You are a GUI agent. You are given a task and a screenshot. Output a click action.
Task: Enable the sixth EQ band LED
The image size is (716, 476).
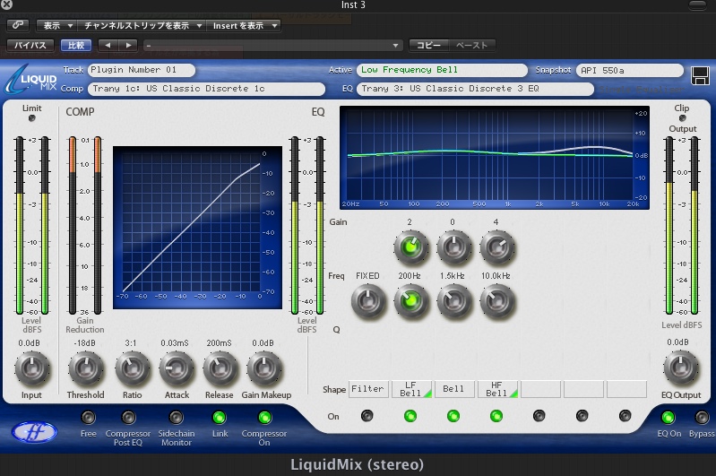coord(582,416)
